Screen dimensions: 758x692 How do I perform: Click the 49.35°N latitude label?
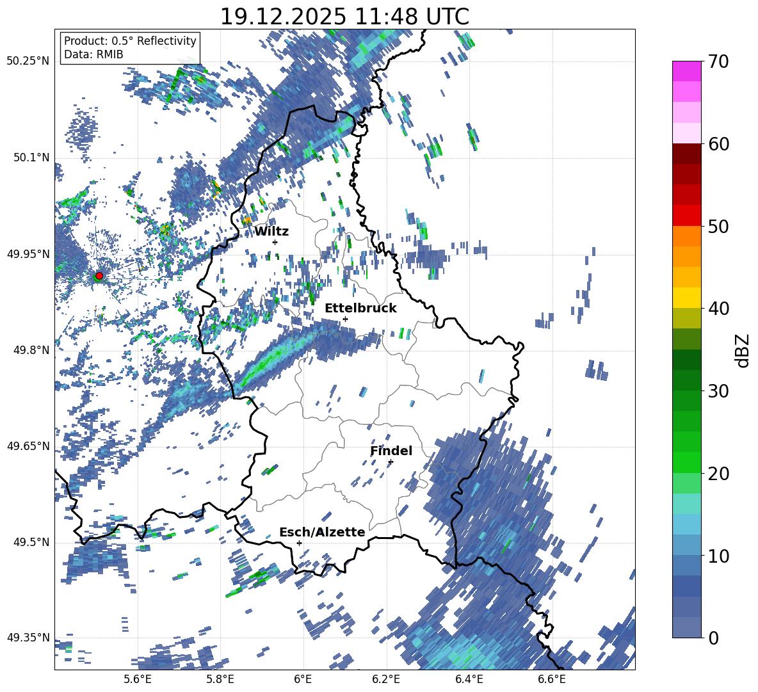[x=29, y=638]
